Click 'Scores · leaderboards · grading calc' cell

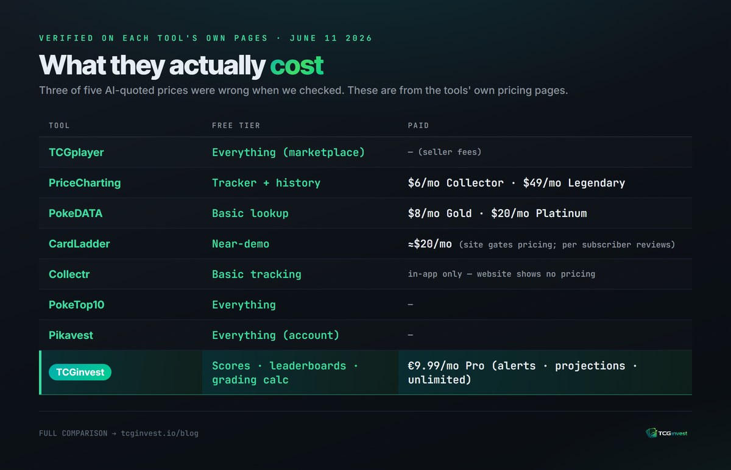tap(285, 372)
